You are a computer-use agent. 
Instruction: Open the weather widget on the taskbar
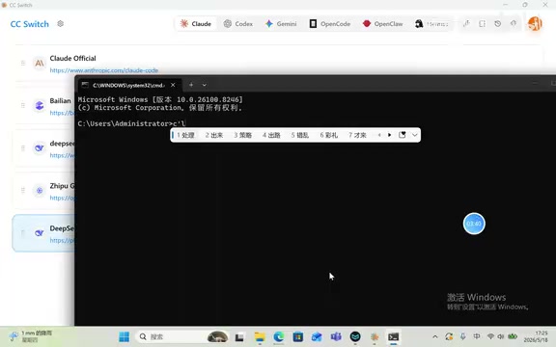coord(31,336)
